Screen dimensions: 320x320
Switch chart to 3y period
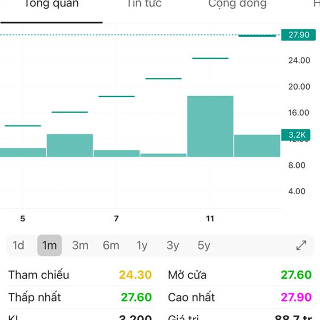173,245
